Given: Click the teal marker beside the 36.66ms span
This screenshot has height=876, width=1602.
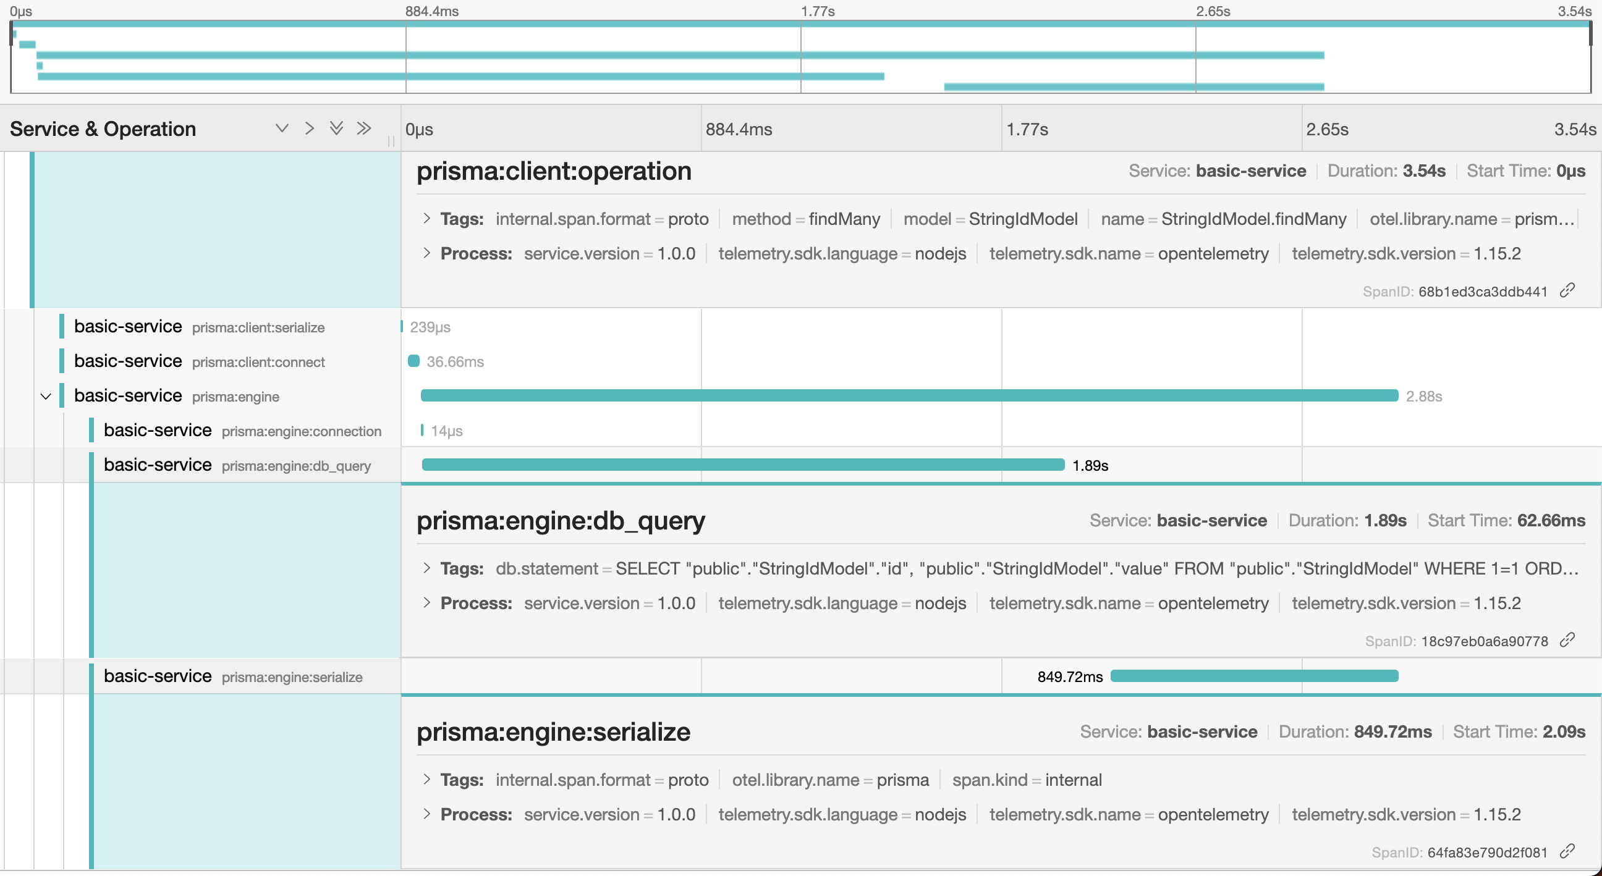Looking at the screenshot, I should click(x=414, y=361).
